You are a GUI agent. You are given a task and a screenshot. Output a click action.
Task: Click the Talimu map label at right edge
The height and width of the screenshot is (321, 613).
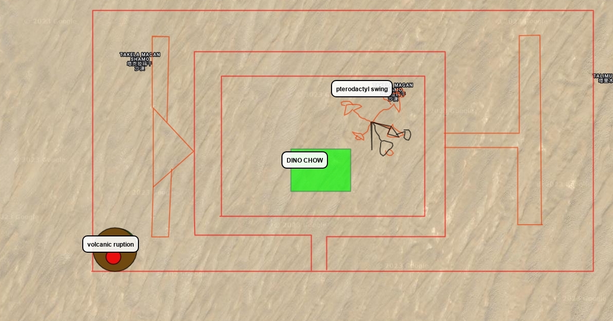604,78
